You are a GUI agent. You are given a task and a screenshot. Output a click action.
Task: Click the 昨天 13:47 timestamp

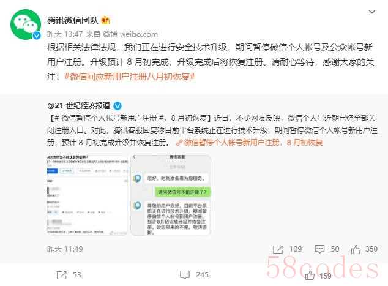coord(65,34)
